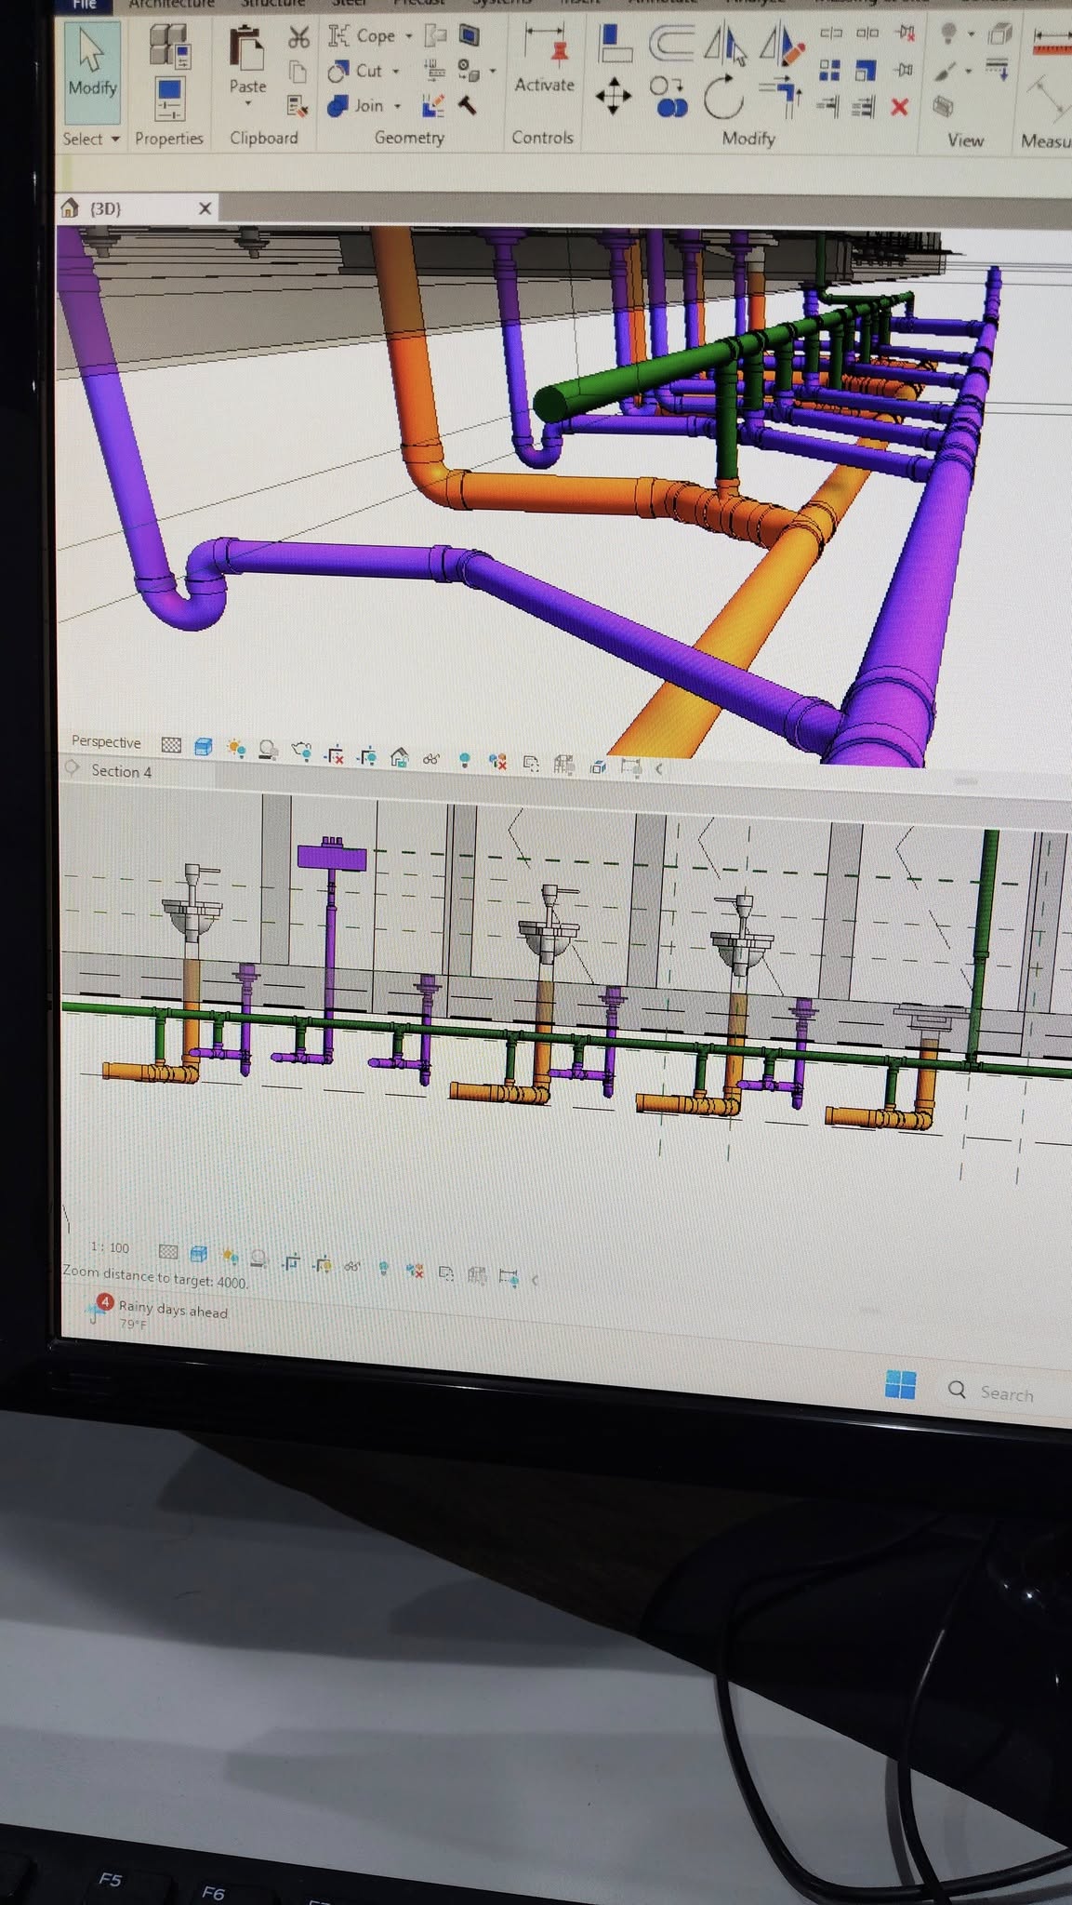The width and height of the screenshot is (1072, 1905).
Task: Select the Move tool
Action: point(613,96)
